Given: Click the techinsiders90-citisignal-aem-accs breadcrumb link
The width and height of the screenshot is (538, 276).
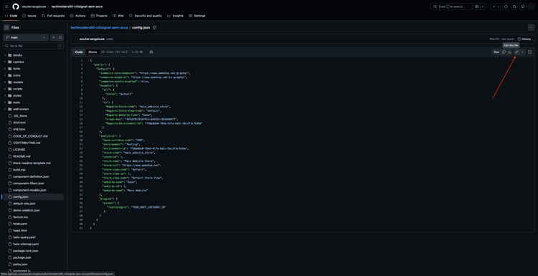Looking at the screenshot, I should tap(99, 27).
